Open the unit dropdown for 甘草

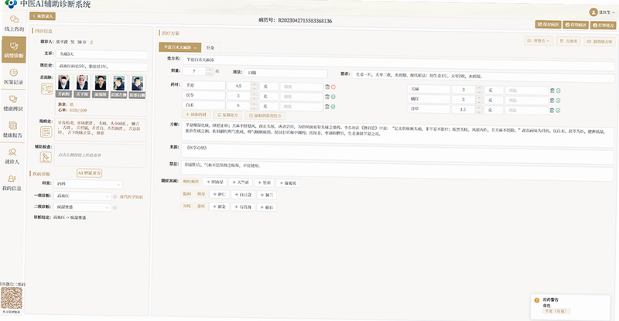494,110
